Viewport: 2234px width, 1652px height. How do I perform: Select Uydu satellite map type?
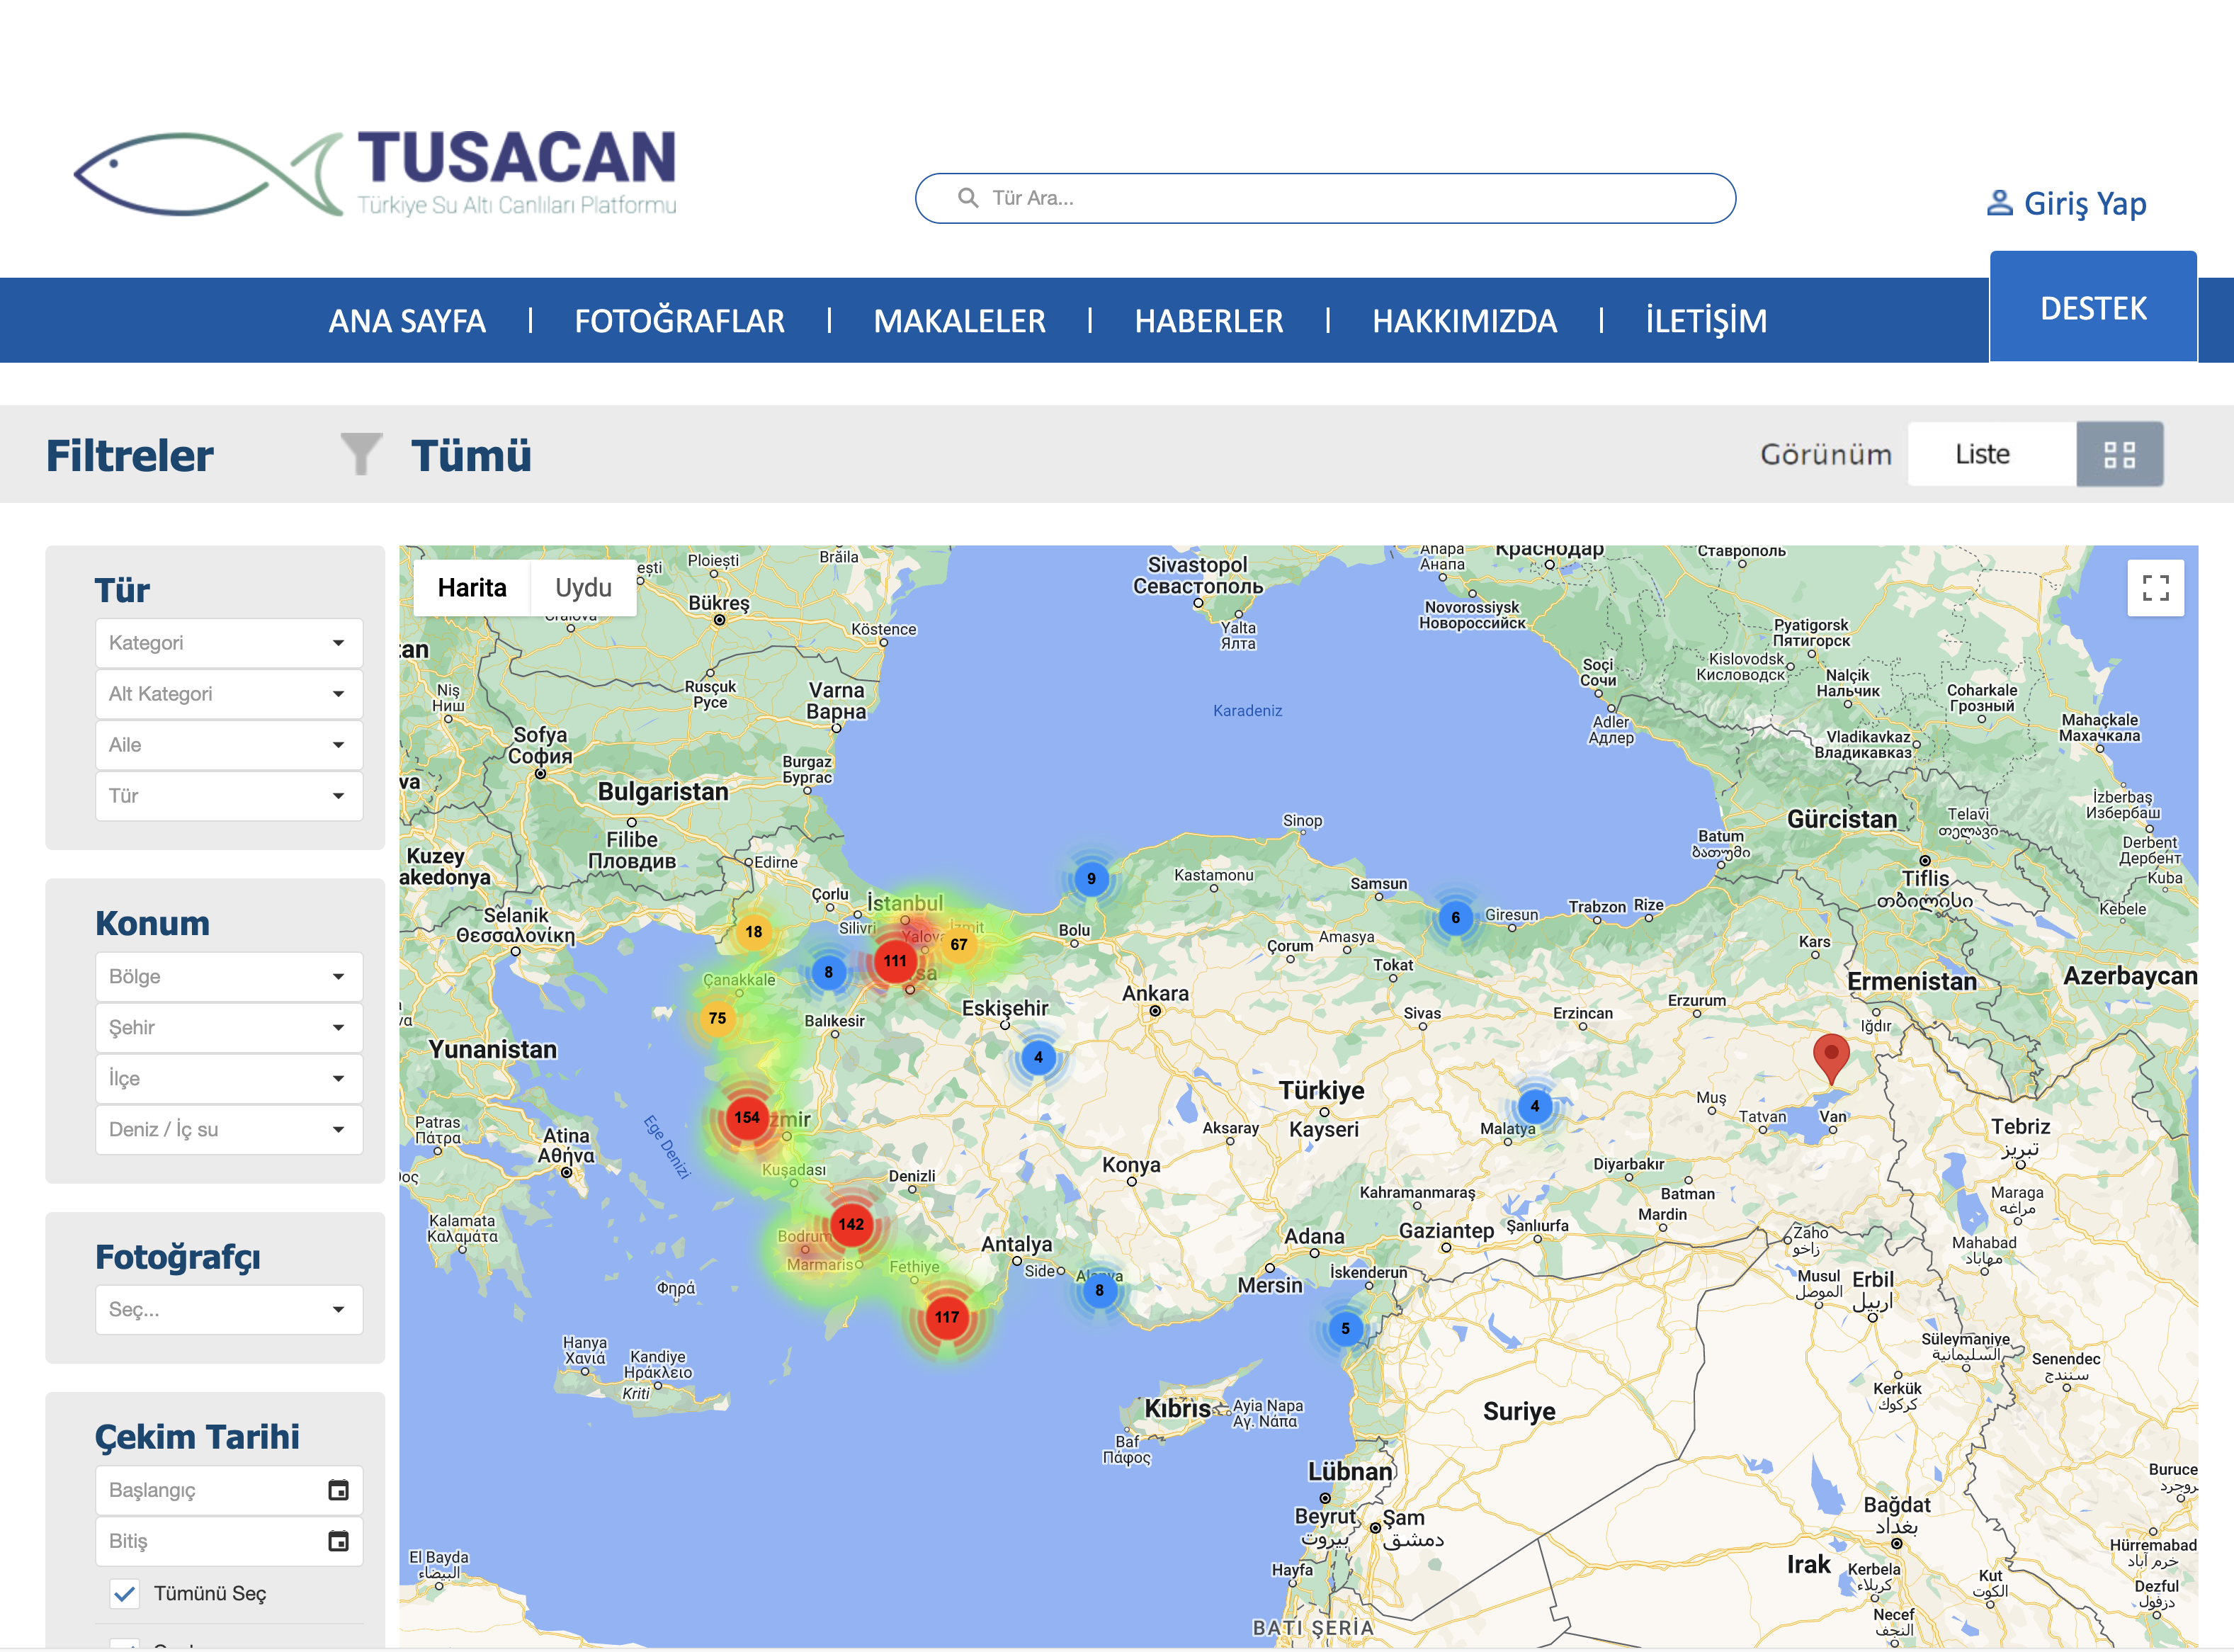point(583,588)
